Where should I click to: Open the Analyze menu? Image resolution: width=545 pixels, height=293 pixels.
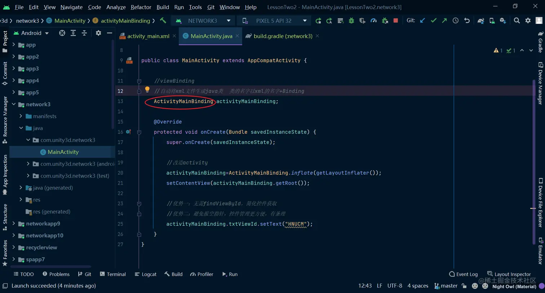(116, 7)
